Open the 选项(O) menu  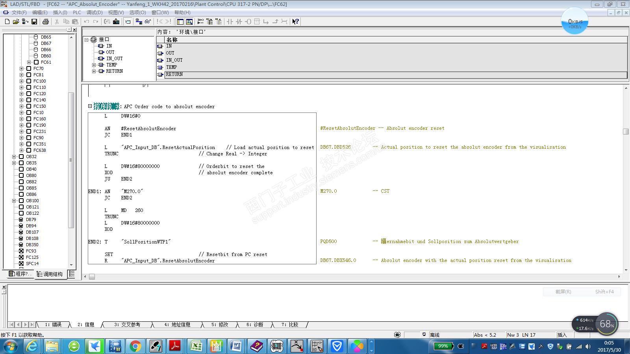click(x=137, y=13)
